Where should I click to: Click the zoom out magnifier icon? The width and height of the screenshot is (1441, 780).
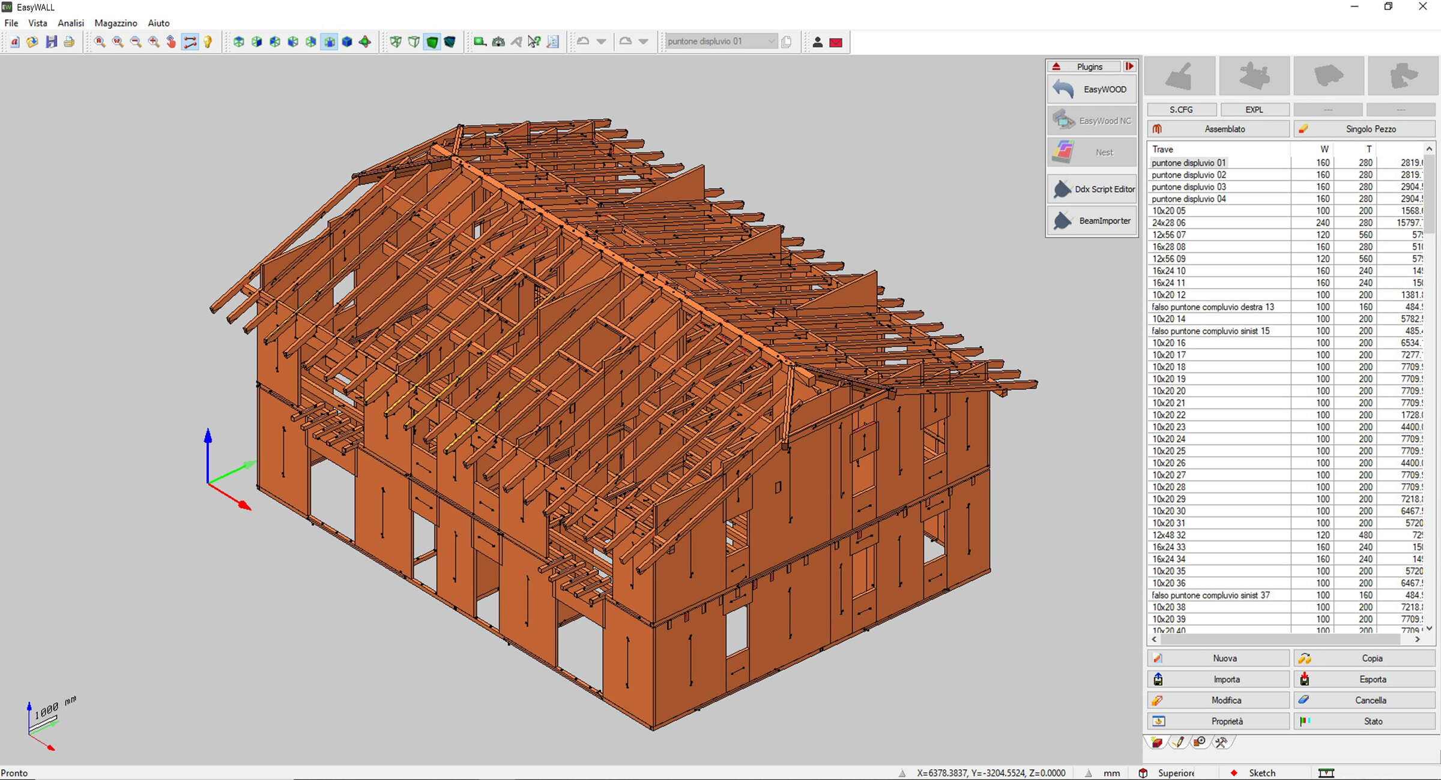click(x=136, y=42)
